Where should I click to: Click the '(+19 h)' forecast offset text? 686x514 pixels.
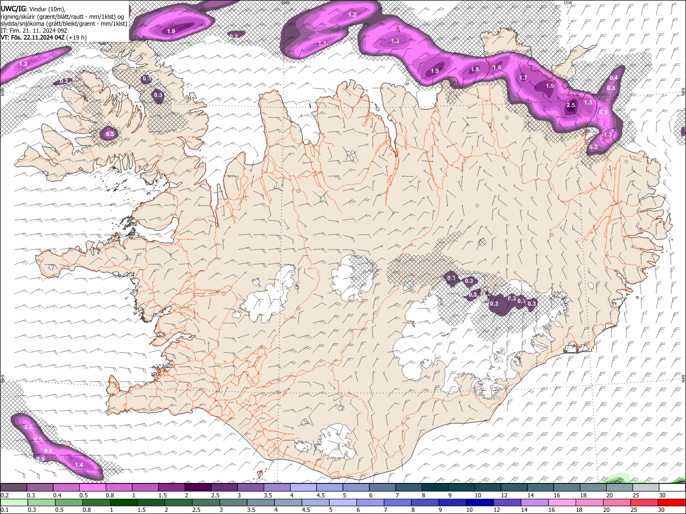(76, 37)
